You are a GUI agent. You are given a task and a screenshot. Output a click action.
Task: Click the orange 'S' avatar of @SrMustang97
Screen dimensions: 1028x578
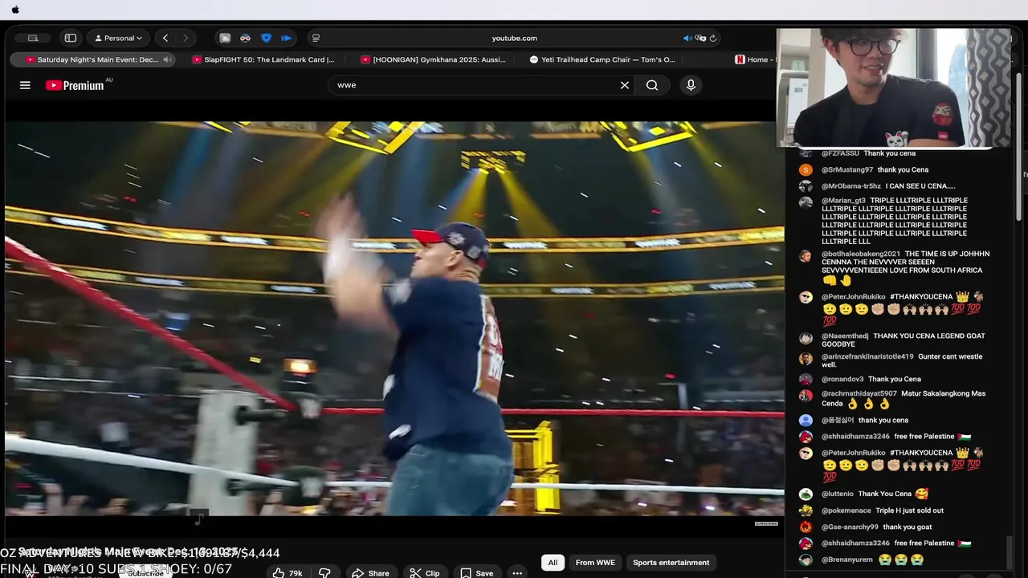(806, 170)
